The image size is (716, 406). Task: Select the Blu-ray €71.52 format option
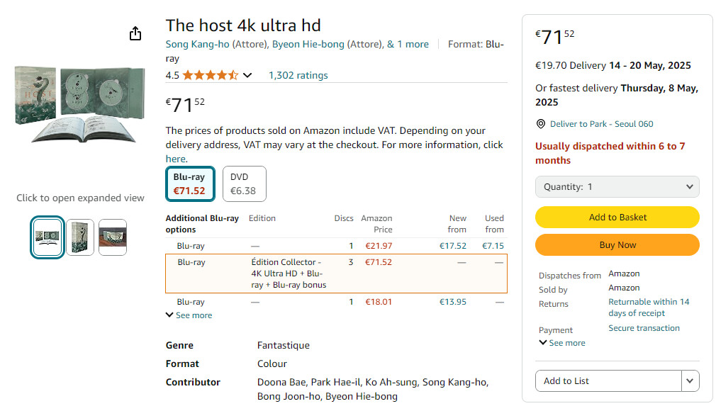pyautogui.click(x=190, y=184)
